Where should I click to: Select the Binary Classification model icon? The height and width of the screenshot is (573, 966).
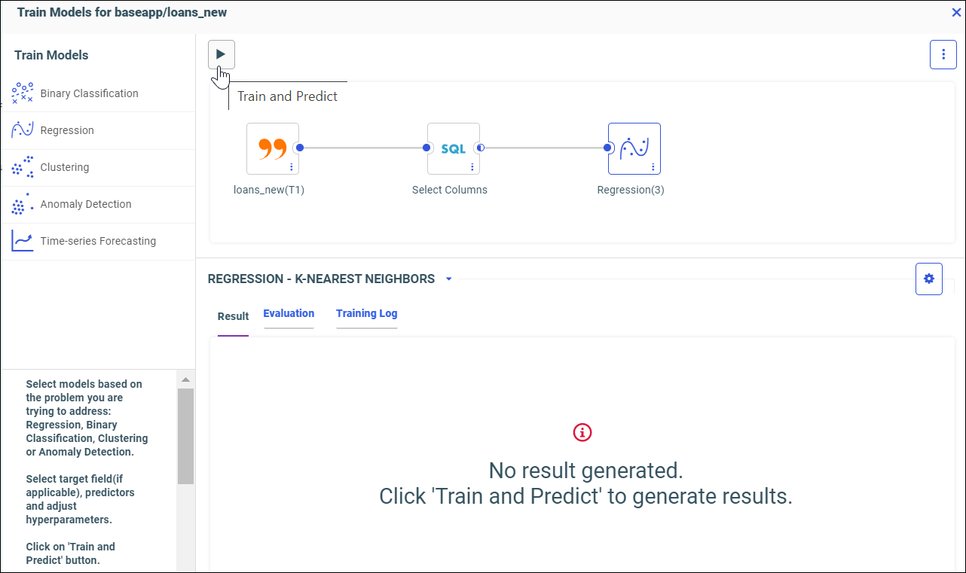pos(23,93)
